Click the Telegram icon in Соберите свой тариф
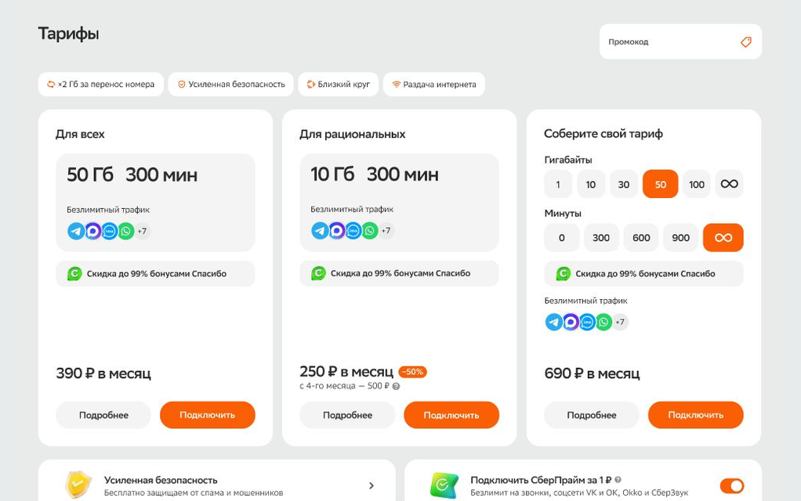Screen dimensions: 801x501 point(554,322)
